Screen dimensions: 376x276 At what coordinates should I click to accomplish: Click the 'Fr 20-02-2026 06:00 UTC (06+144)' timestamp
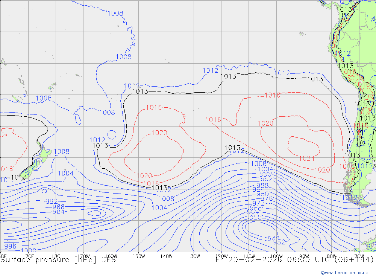(295, 260)
